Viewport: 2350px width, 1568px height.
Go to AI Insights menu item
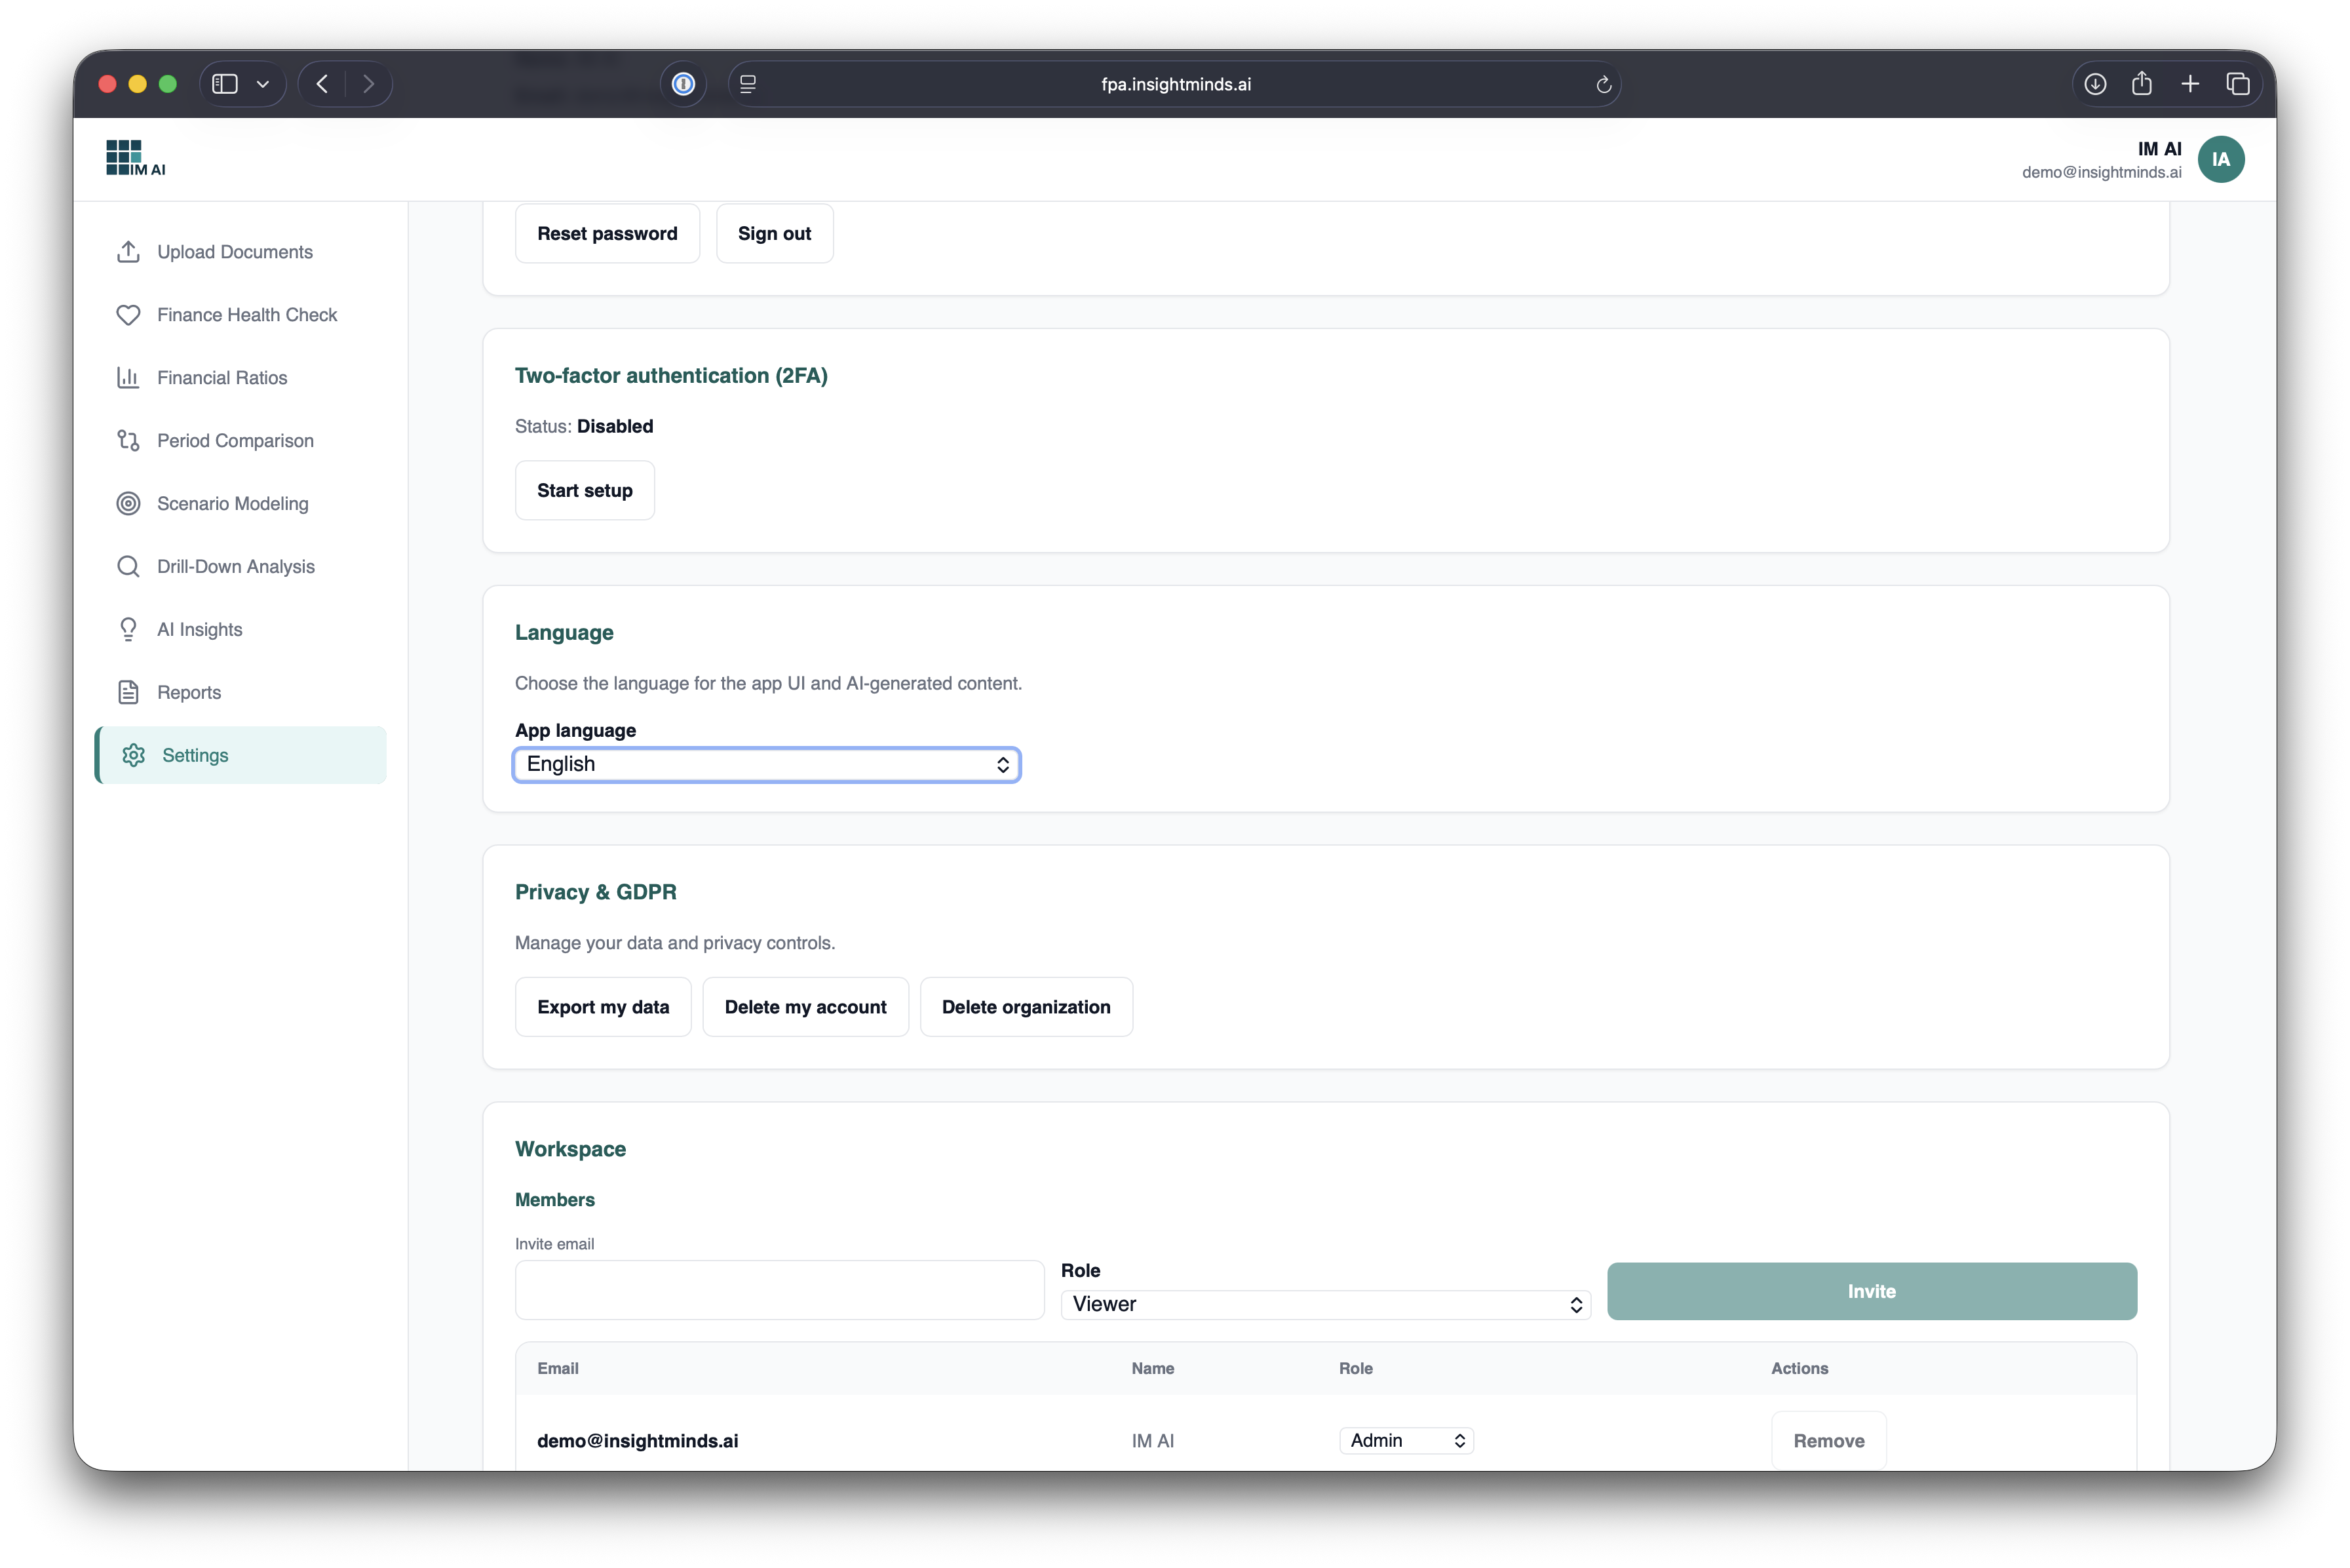(200, 630)
